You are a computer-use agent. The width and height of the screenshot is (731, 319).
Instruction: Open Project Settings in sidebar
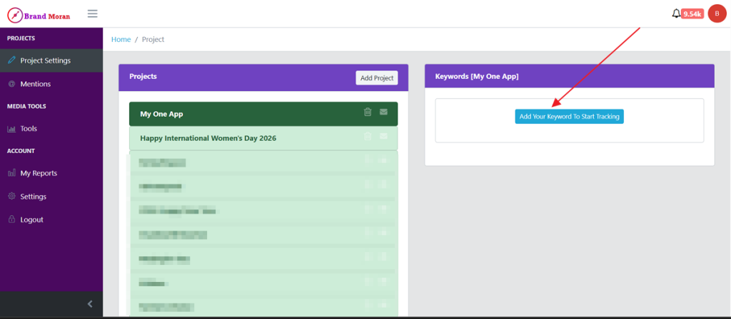(51, 61)
